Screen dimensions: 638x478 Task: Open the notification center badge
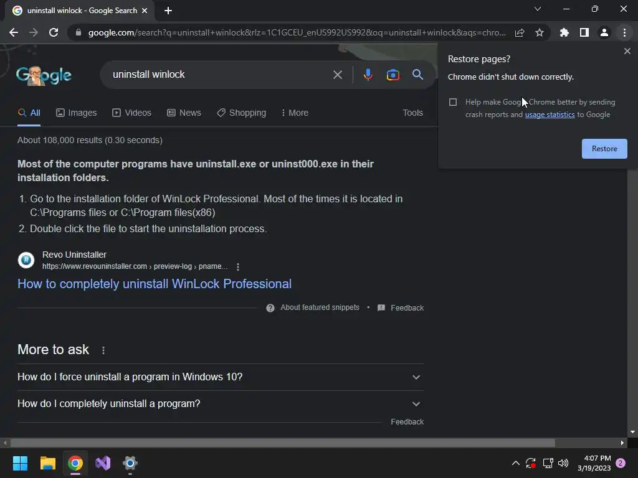point(621,463)
